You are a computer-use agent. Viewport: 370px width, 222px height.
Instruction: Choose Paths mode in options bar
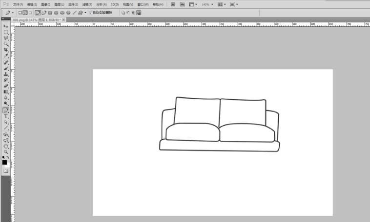[25, 13]
